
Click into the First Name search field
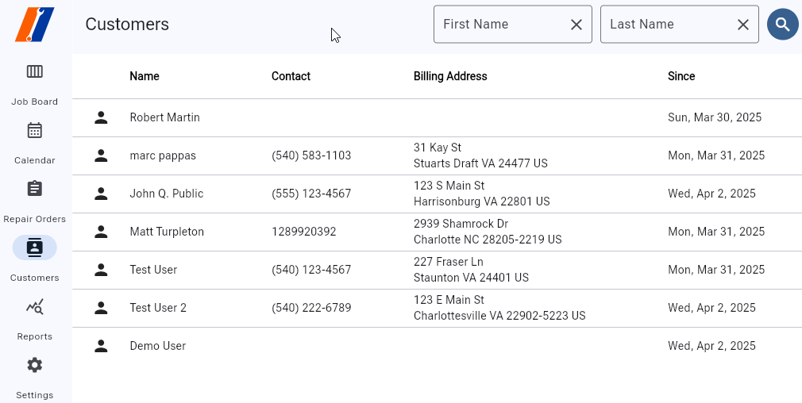click(x=499, y=25)
